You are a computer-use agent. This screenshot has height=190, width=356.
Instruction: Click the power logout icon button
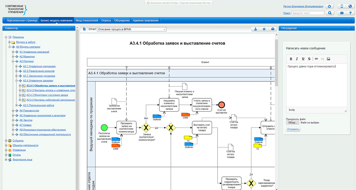point(330,6)
